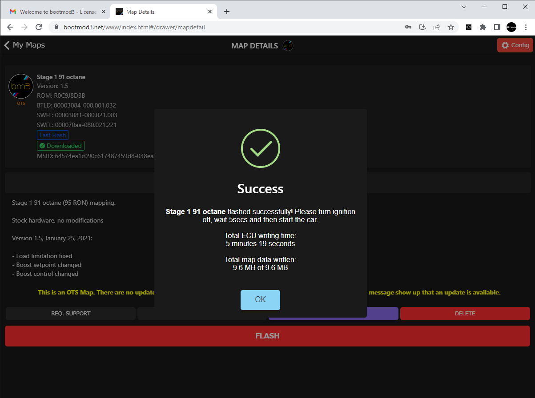Reload the current page
Viewport: 535px width, 398px height.
39,27
